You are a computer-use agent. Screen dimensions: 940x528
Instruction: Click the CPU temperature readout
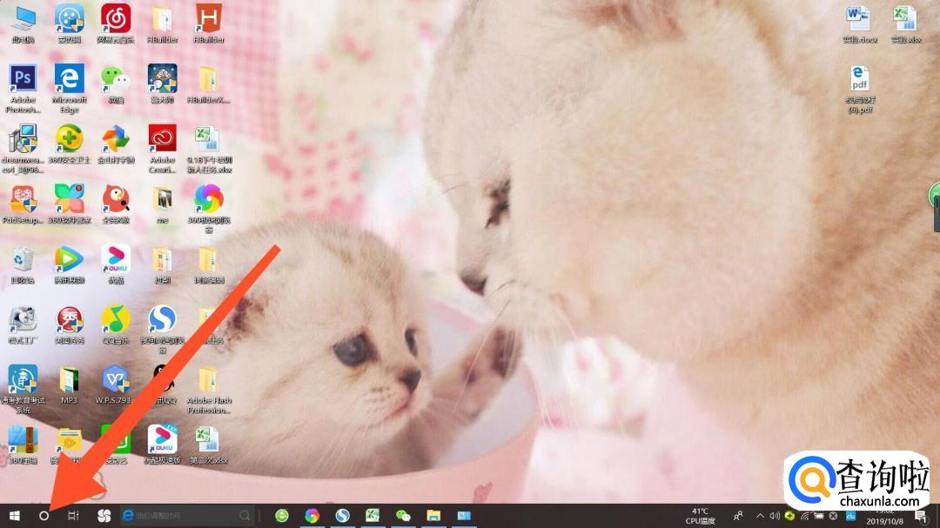(x=700, y=516)
